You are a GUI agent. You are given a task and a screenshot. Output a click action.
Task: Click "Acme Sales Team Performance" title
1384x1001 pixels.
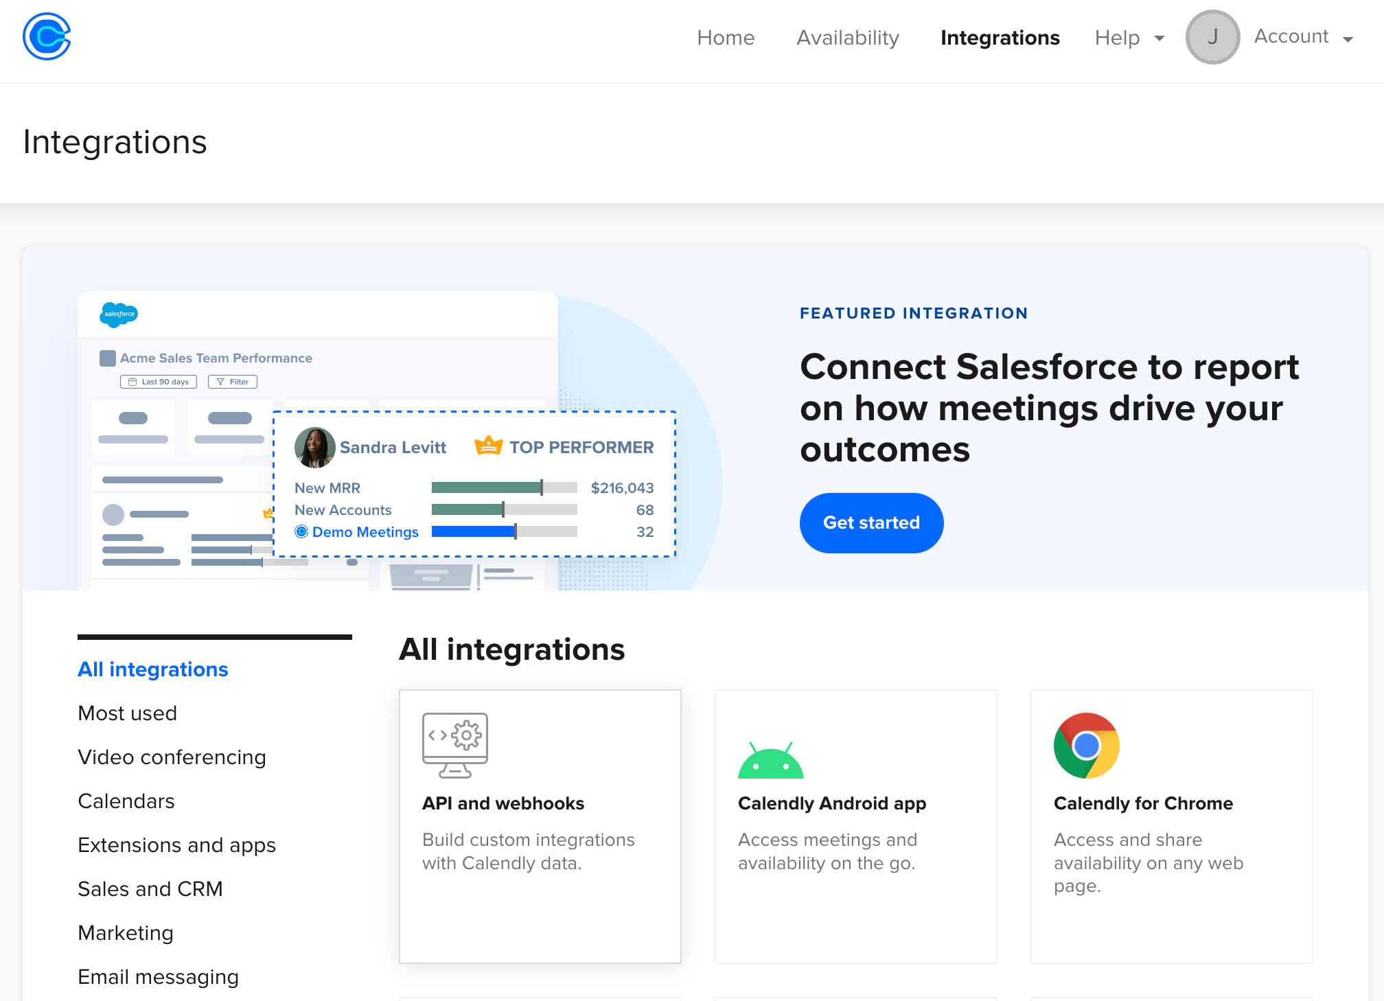coord(216,358)
